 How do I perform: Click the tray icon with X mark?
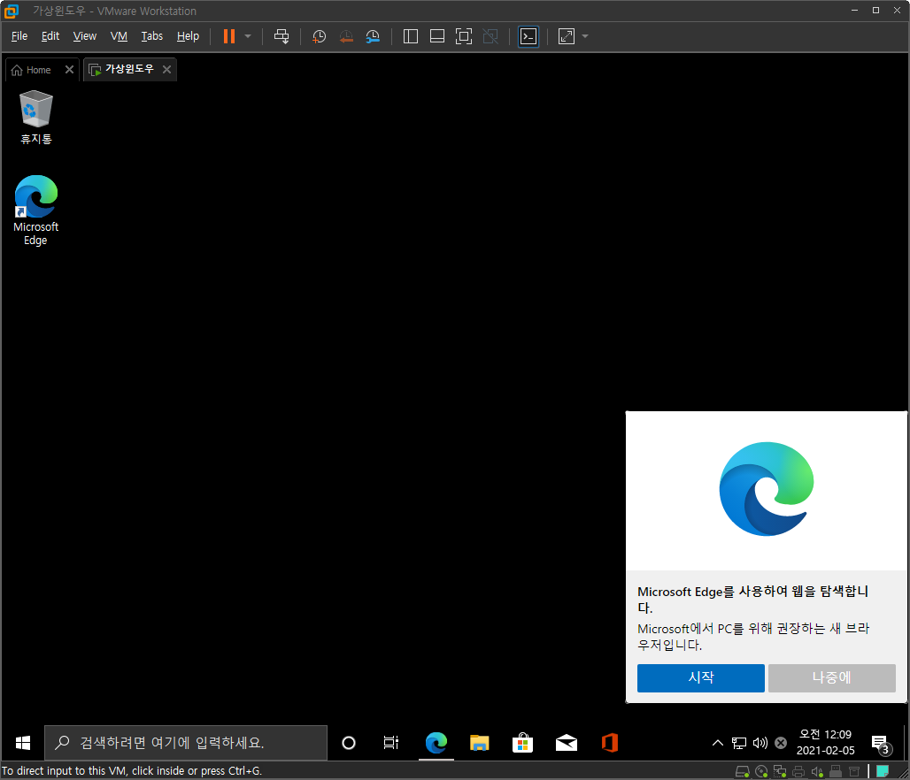coord(781,743)
